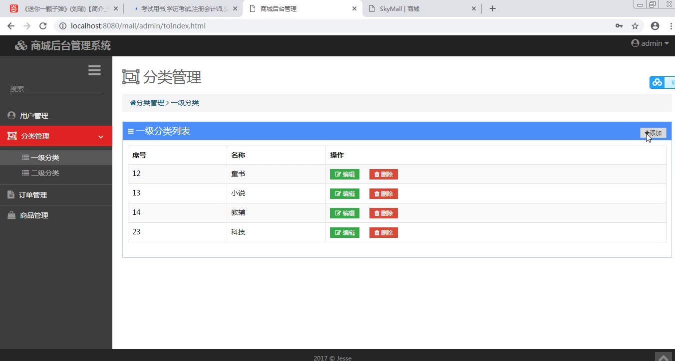Toggle the sidebar hamburger menu icon

[94, 70]
